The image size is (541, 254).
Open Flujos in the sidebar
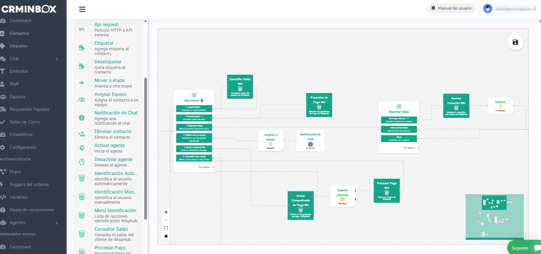pos(15,172)
